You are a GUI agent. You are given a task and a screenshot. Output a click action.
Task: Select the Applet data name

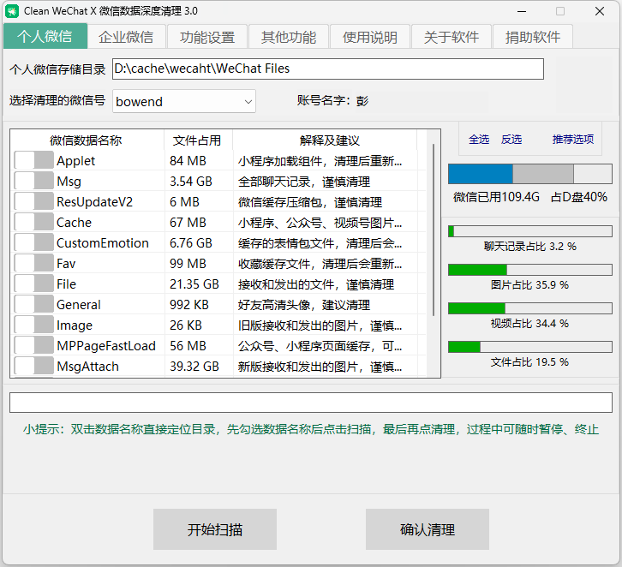pos(75,160)
